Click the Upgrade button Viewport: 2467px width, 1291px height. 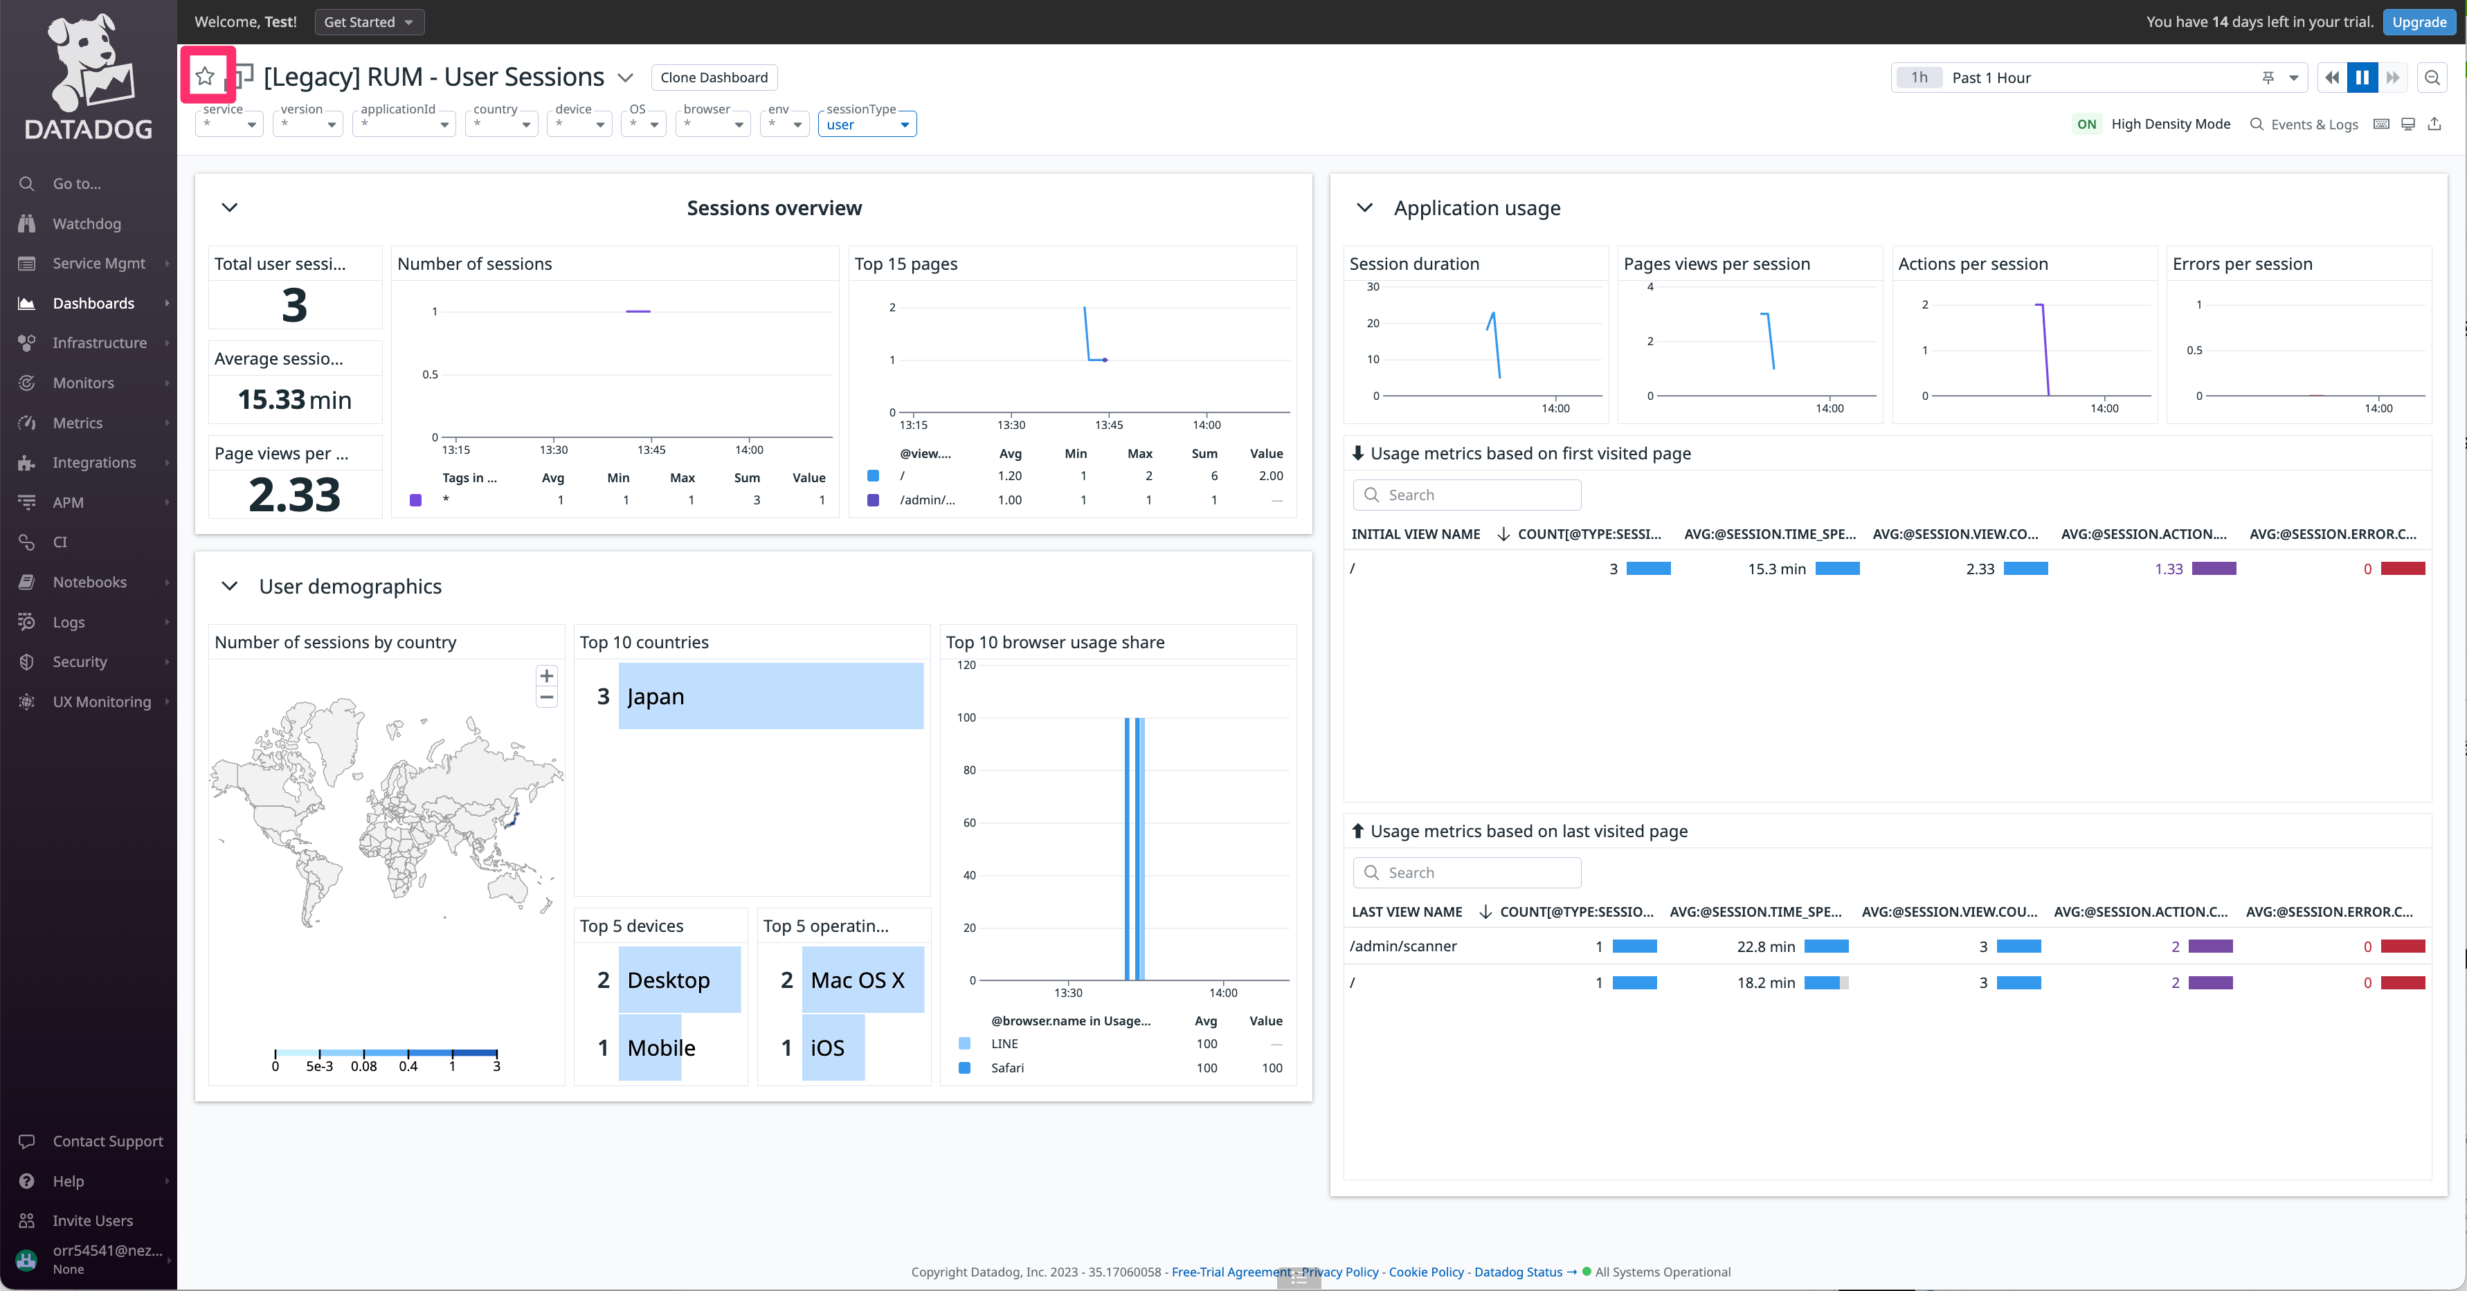[2418, 22]
